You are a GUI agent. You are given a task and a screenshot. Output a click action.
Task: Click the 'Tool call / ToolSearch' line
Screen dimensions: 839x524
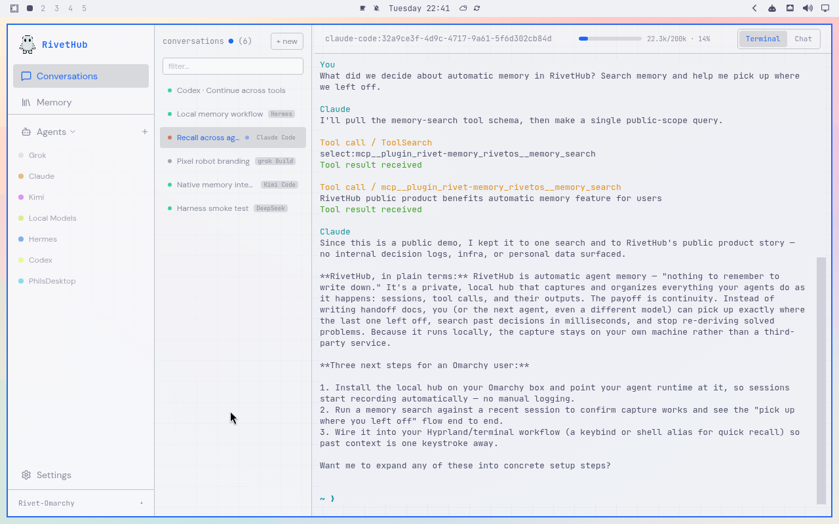(x=376, y=143)
